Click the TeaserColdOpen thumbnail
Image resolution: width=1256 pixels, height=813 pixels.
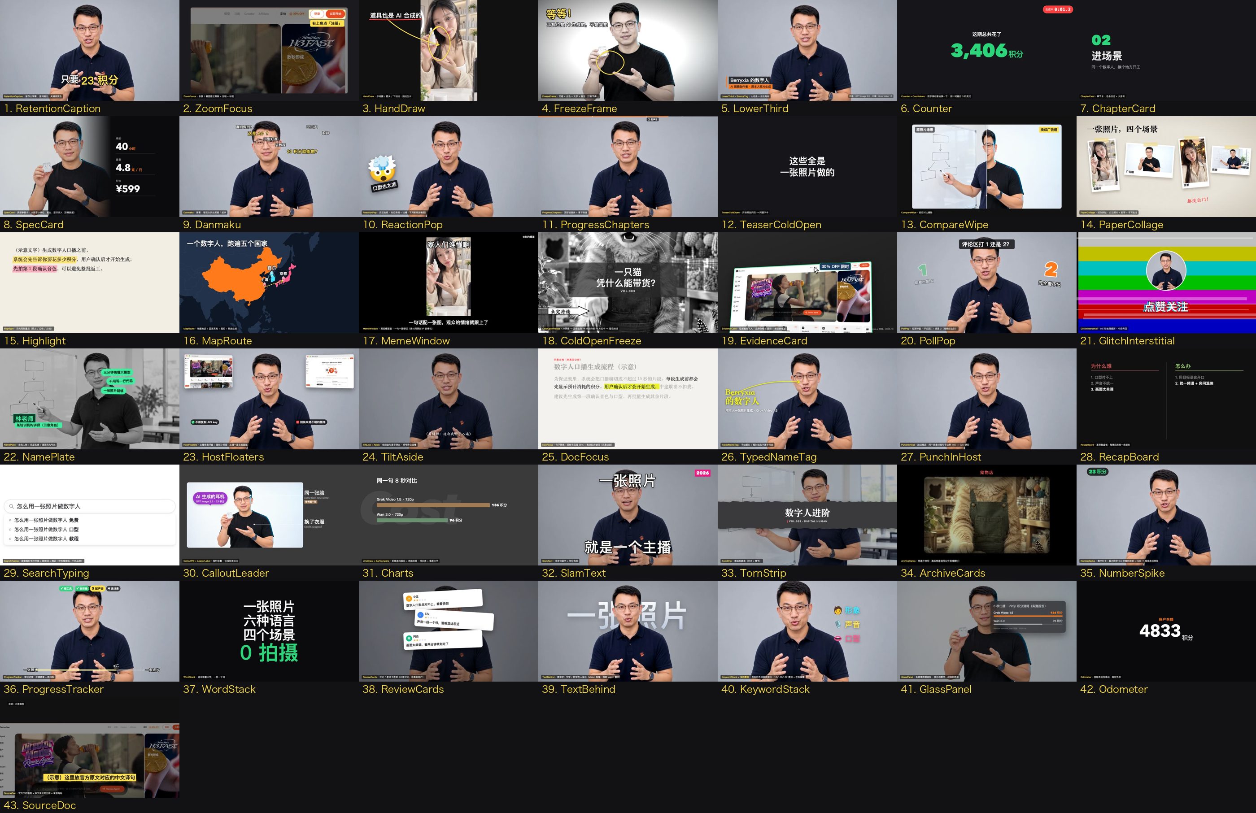[x=807, y=166]
